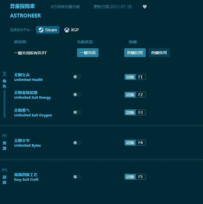The height and width of the screenshot is (204, 203).
Task: Select Steam platform tab
Action: tap(47, 30)
